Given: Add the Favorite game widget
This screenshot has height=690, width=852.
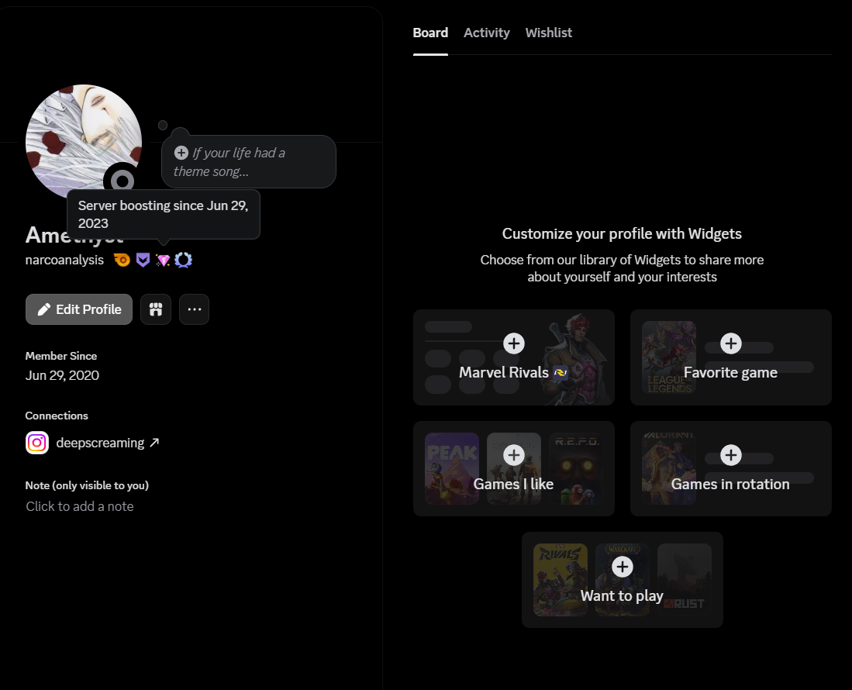Looking at the screenshot, I should [x=730, y=343].
